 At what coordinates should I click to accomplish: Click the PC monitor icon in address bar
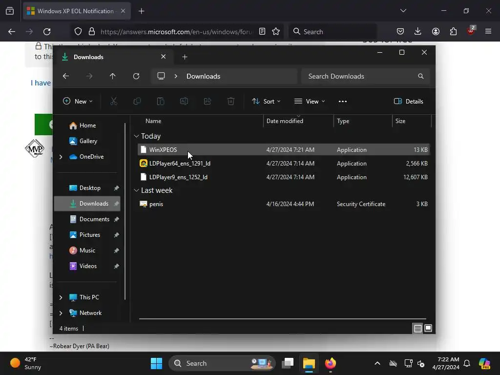pos(161,76)
